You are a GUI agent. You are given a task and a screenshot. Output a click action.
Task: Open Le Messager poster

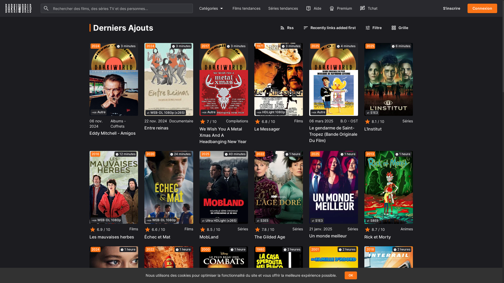point(279,79)
